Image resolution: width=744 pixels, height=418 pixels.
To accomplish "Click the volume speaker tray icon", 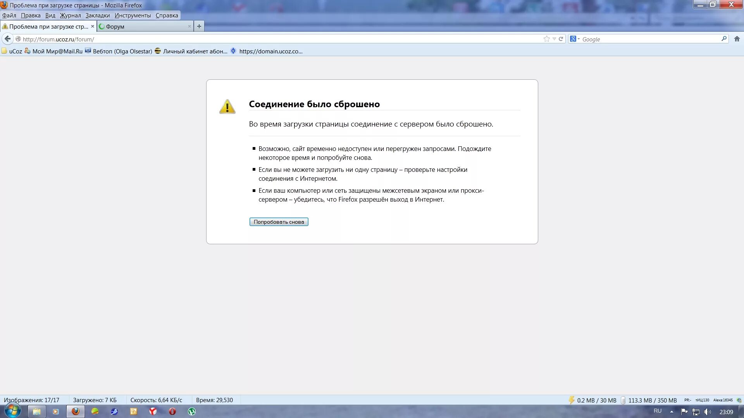I will [707, 412].
